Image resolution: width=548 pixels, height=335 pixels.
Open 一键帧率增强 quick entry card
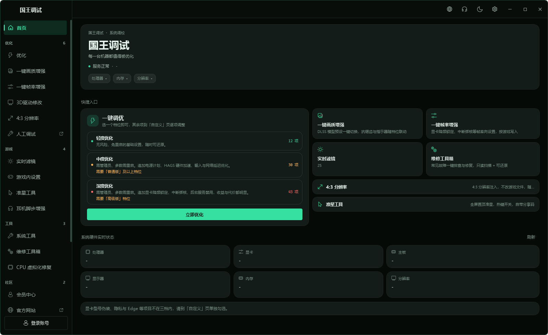click(483, 123)
